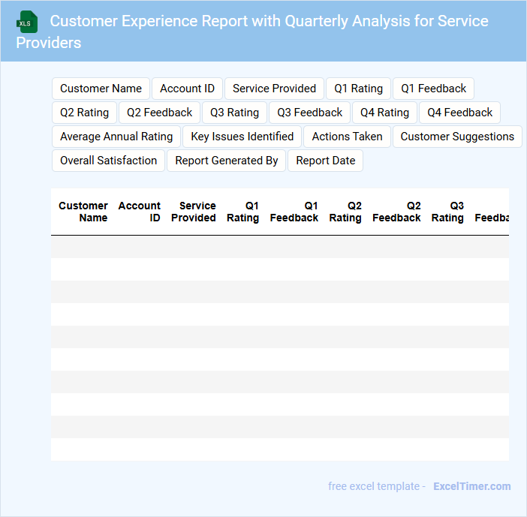Click the Report Date tag
527x517 pixels.
(x=325, y=161)
